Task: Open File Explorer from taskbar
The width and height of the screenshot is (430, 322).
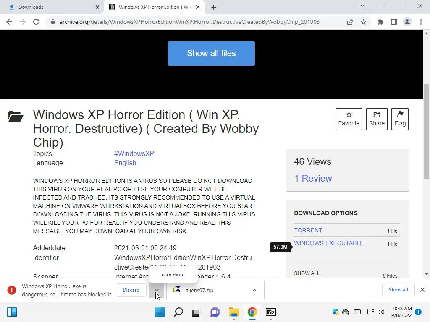Action: coord(233,312)
